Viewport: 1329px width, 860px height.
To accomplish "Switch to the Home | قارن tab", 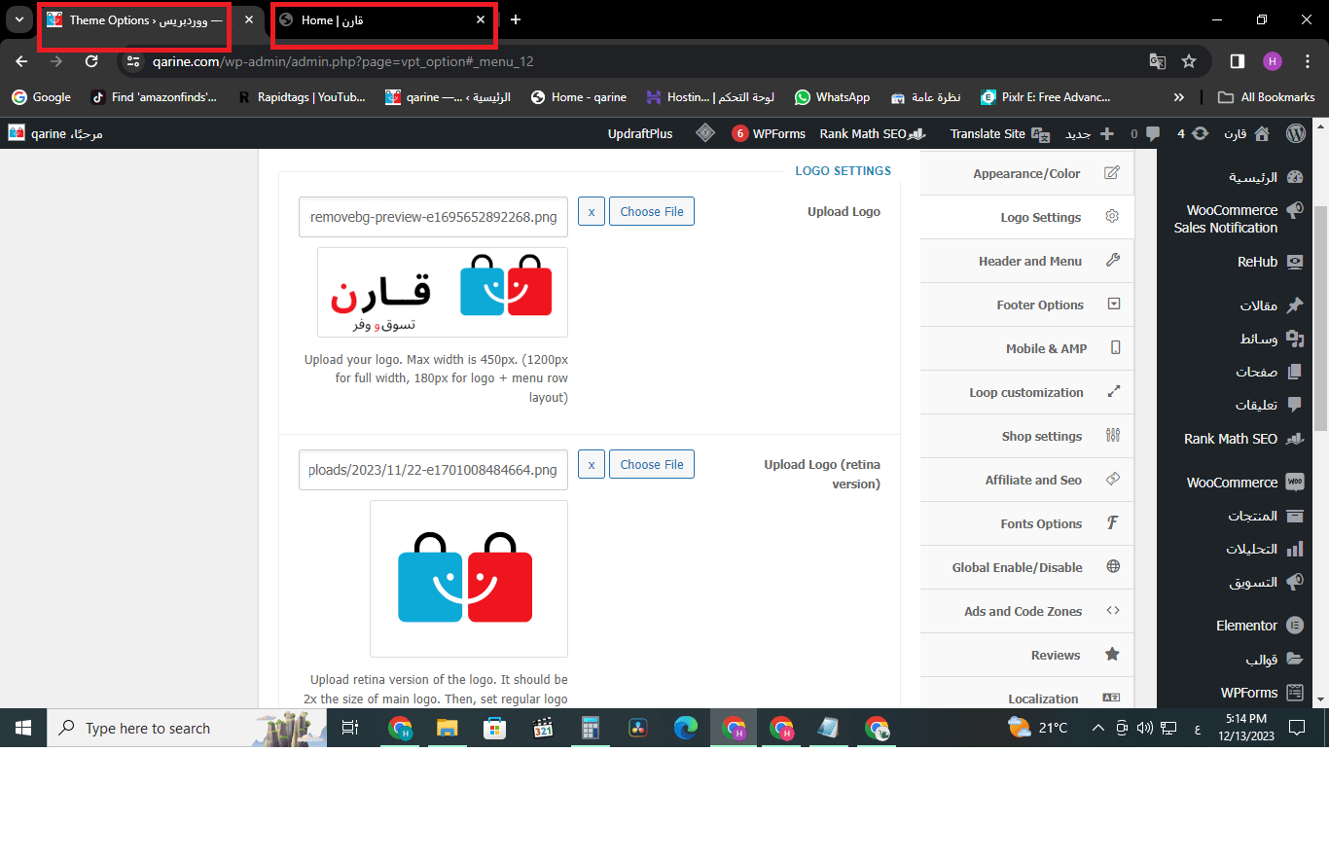I will [379, 20].
